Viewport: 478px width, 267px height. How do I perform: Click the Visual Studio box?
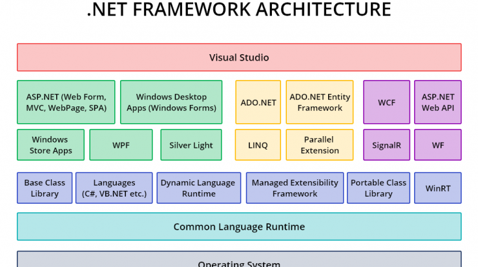click(239, 57)
